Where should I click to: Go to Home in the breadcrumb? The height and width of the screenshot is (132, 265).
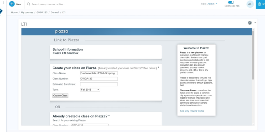pos(14,13)
